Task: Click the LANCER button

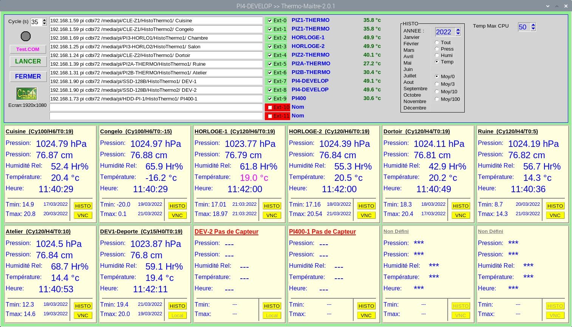Action: (x=28, y=61)
